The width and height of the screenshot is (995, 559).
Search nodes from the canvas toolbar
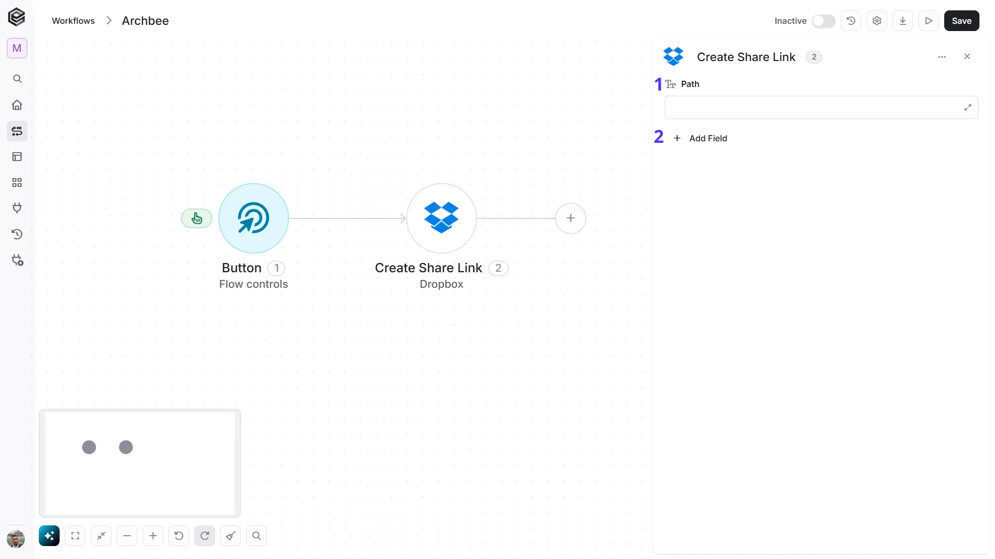257,536
